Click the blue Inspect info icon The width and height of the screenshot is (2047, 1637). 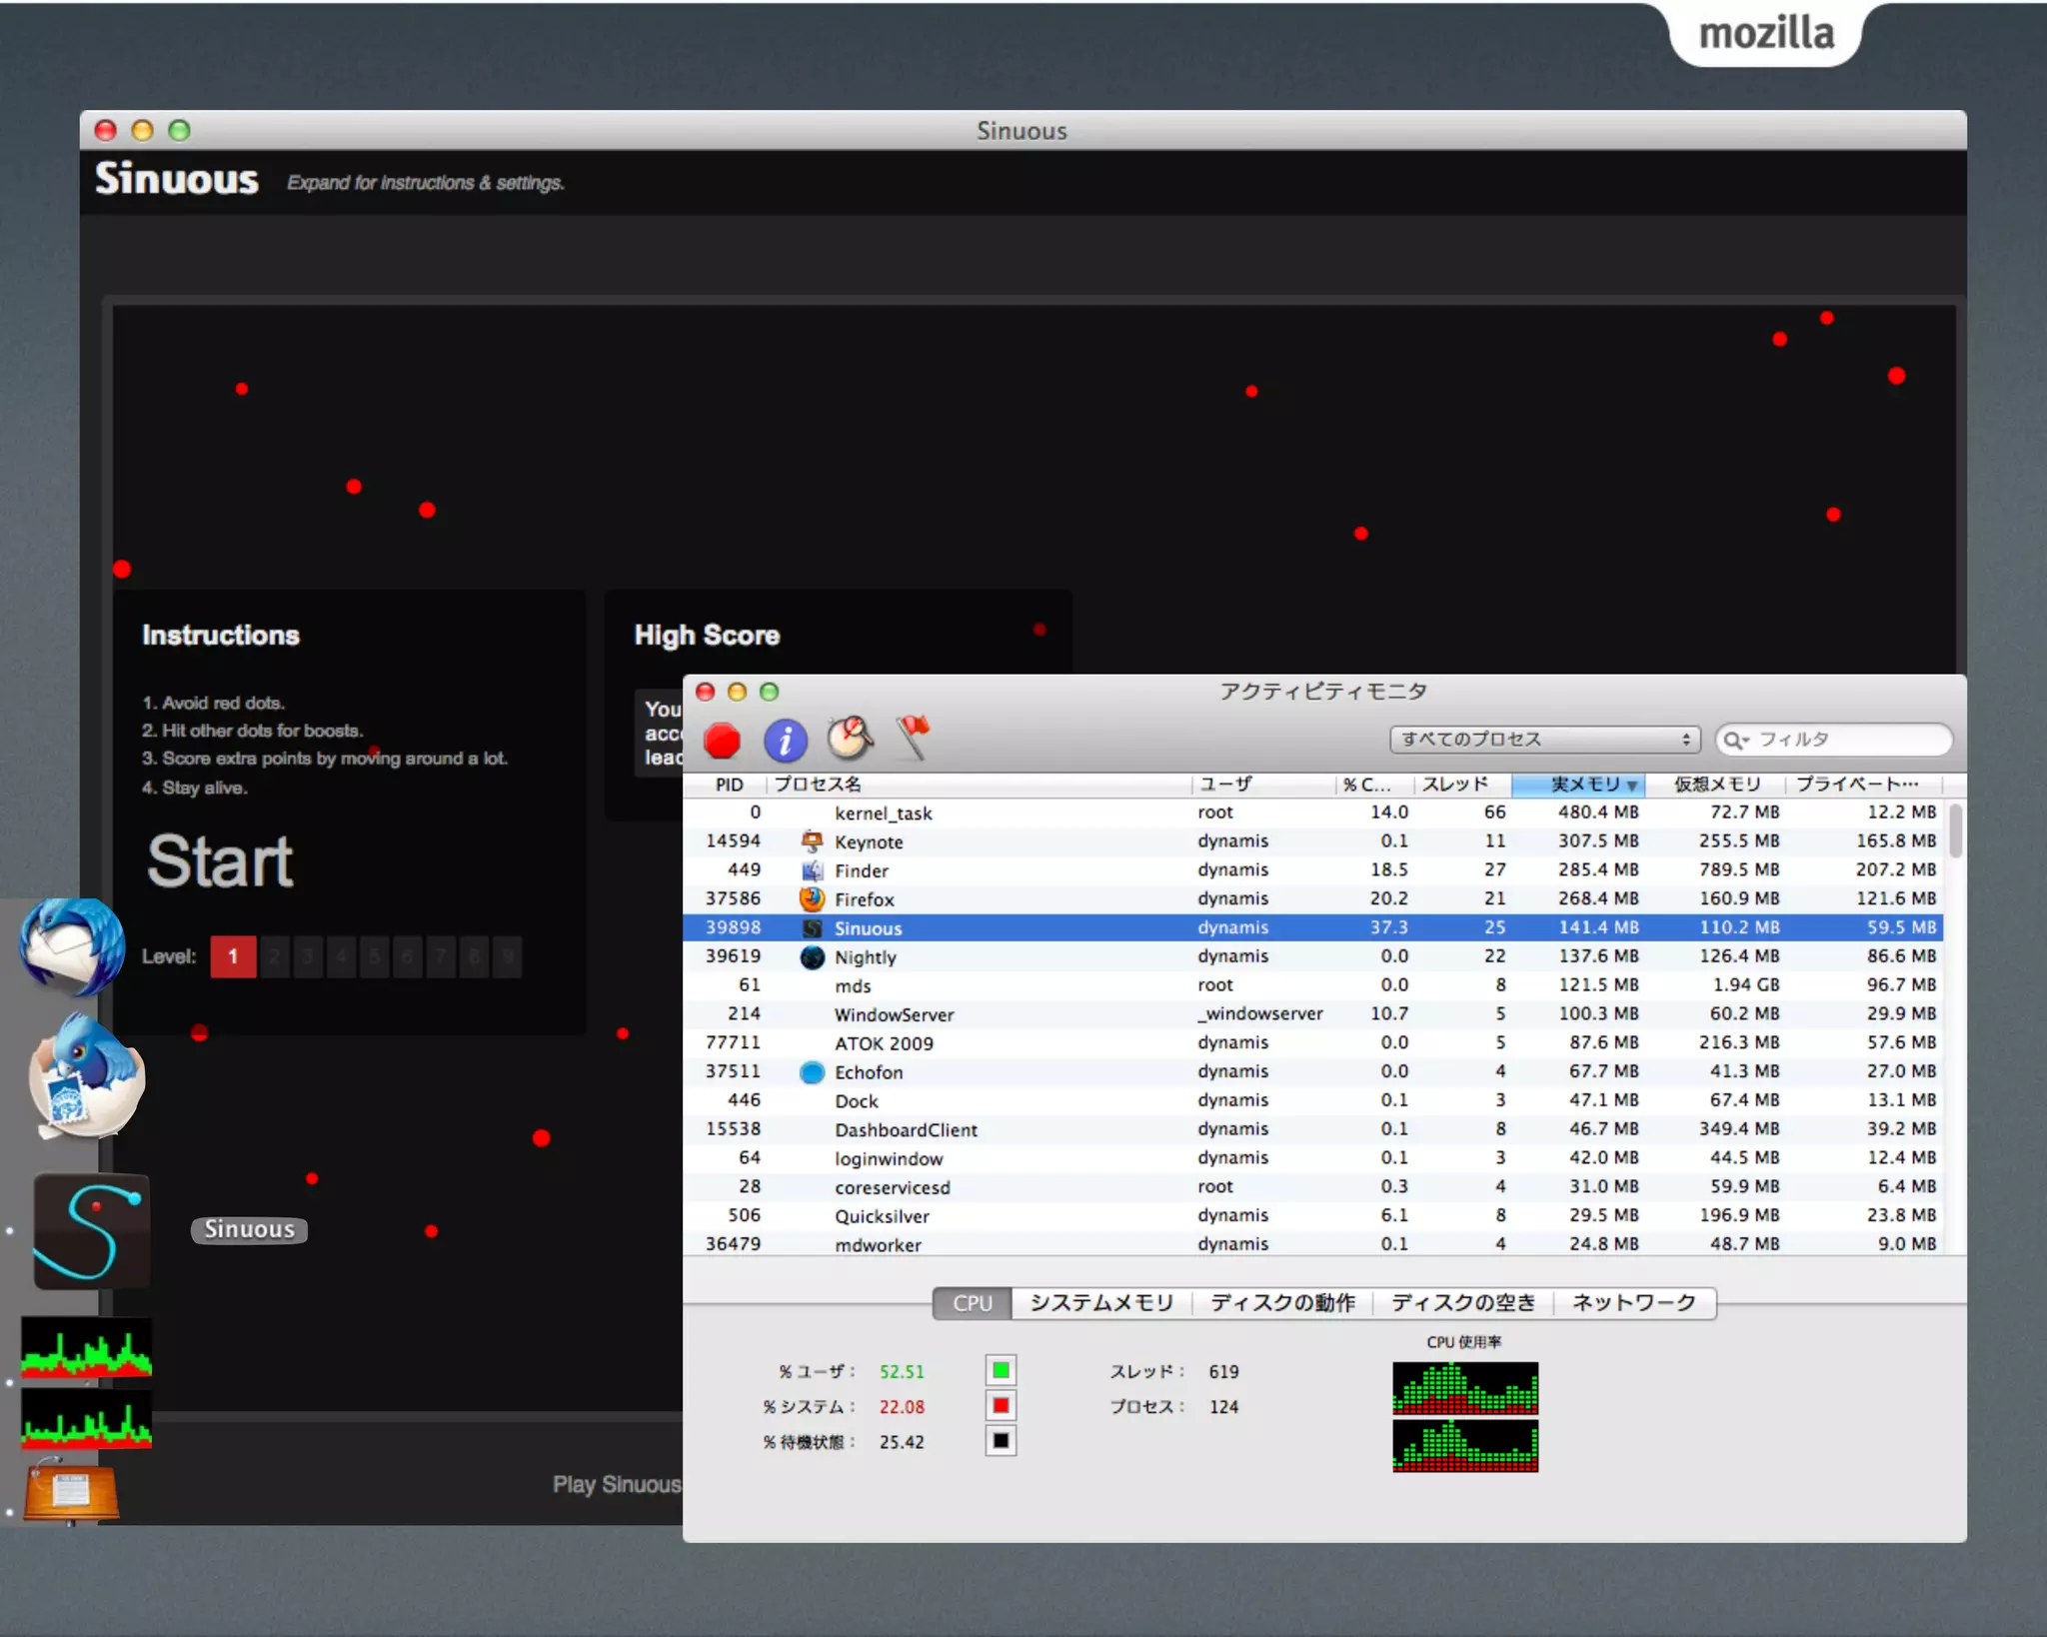pyautogui.click(x=785, y=741)
